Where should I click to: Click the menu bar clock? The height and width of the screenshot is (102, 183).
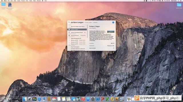point(167,1)
